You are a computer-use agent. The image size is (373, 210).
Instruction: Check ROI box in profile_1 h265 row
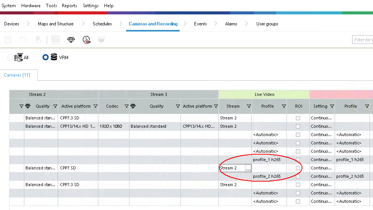(x=298, y=160)
